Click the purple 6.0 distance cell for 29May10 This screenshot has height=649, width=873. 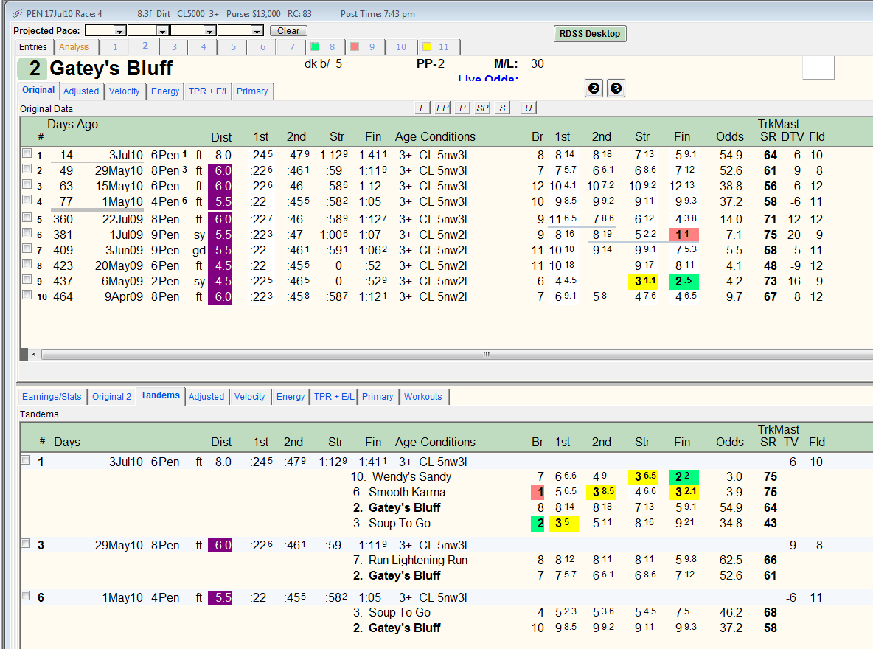[x=220, y=170]
